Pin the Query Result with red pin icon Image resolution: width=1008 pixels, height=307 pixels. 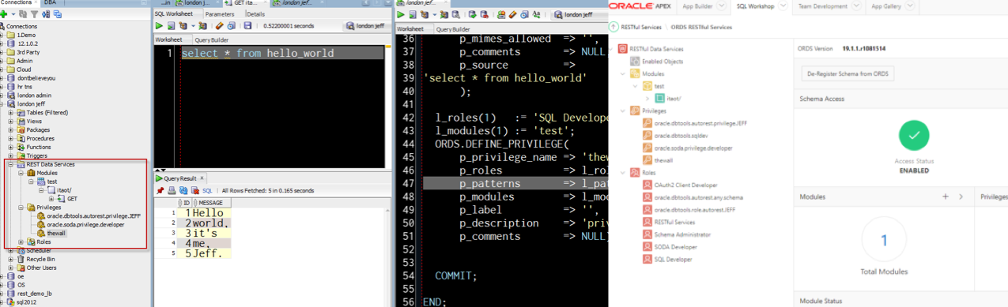click(160, 190)
